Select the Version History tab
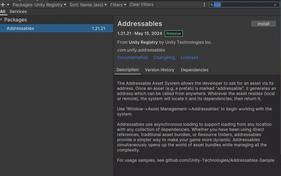Viewport: 281px width, 176px height. [159, 70]
